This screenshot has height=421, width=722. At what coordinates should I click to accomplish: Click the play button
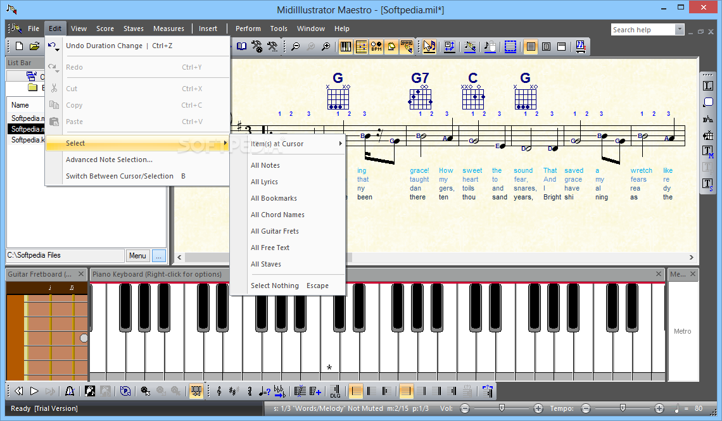click(34, 391)
